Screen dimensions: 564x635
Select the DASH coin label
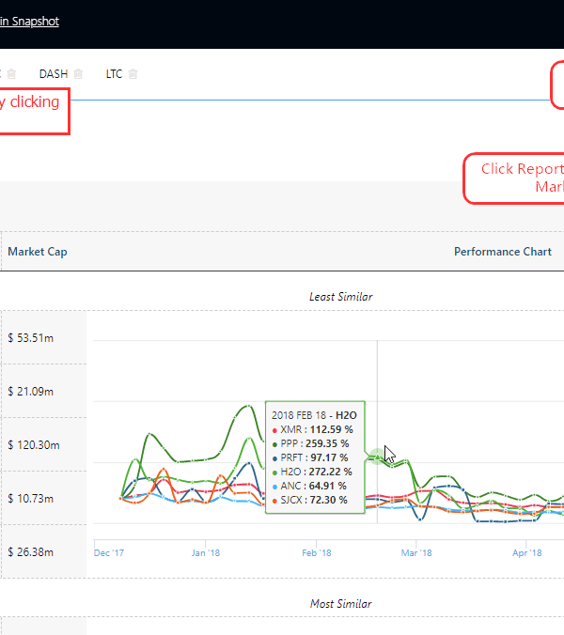tap(54, 74)
